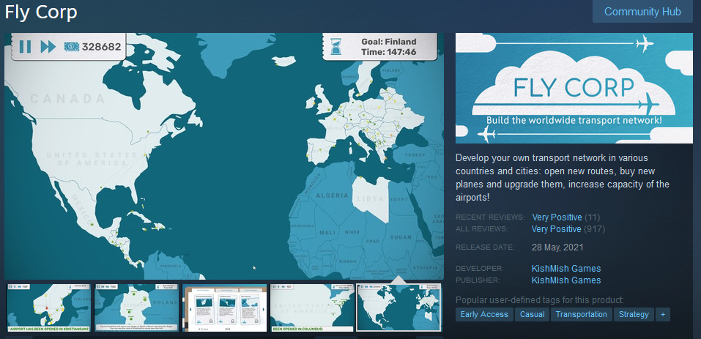Image resolution: width=701 pixels, height=339 pixels.
Task: Click the money banknote icon beside 328682
Action: [72, 46]
